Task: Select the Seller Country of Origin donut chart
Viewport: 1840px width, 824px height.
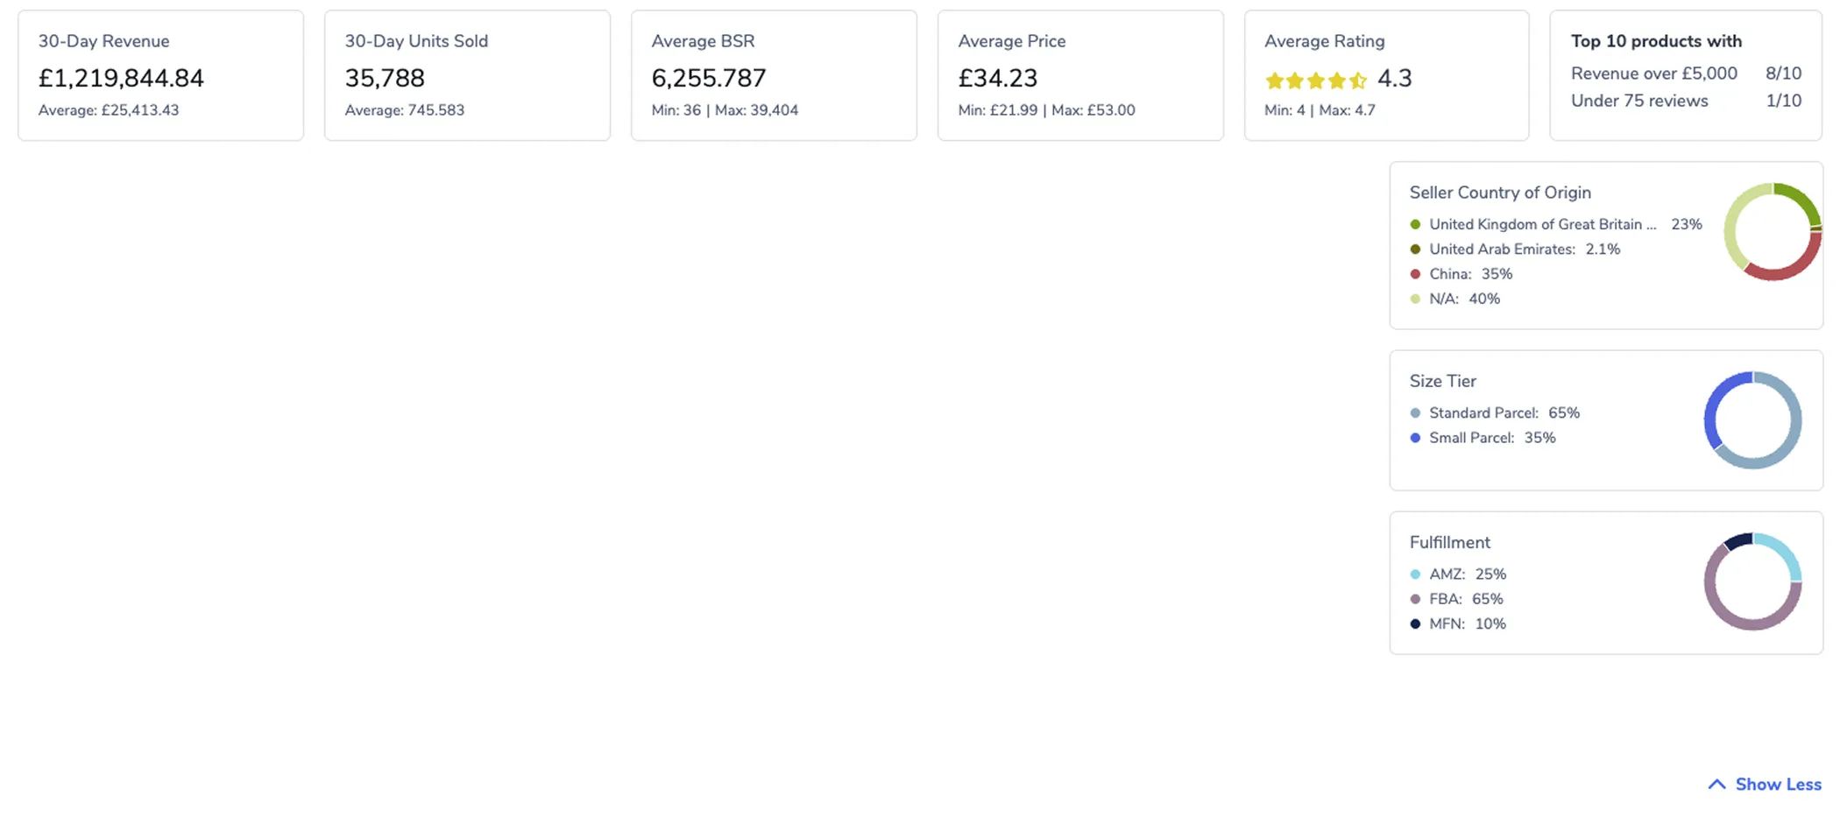Action: coord(1772,231)
